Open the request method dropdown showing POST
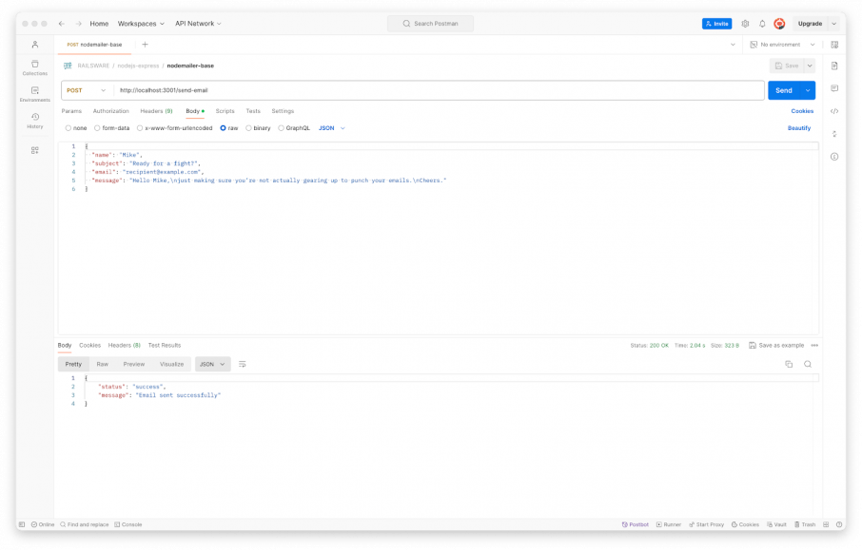This screenshot has height=550, width=862. click(x=87, y=88)
